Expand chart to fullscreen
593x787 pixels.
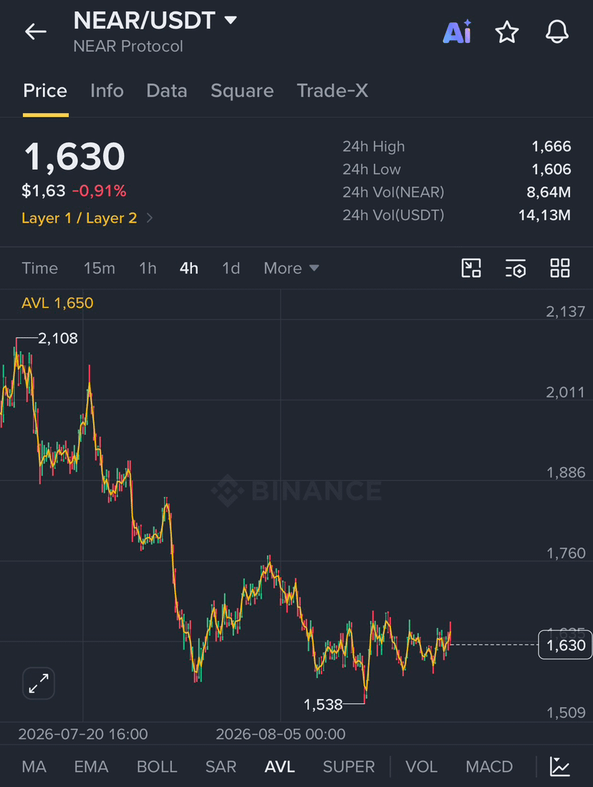pos(39,683)
